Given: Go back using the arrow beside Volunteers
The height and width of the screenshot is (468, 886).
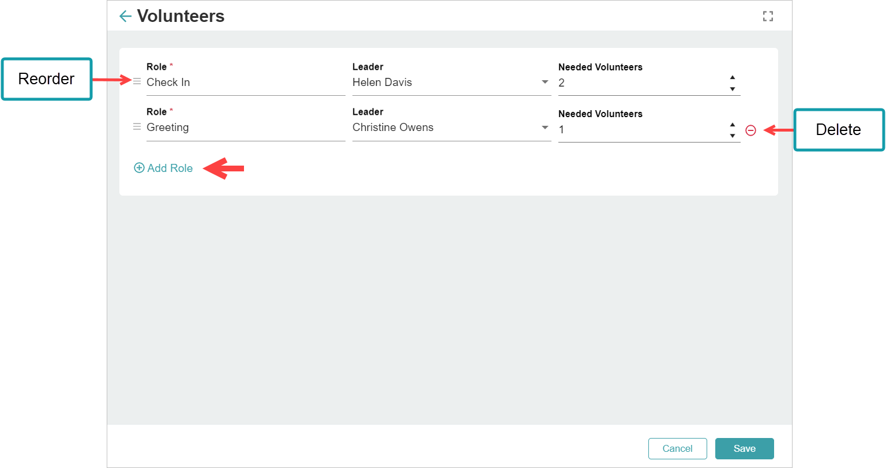Looking at the screenshot, I should tap(125, 16).
